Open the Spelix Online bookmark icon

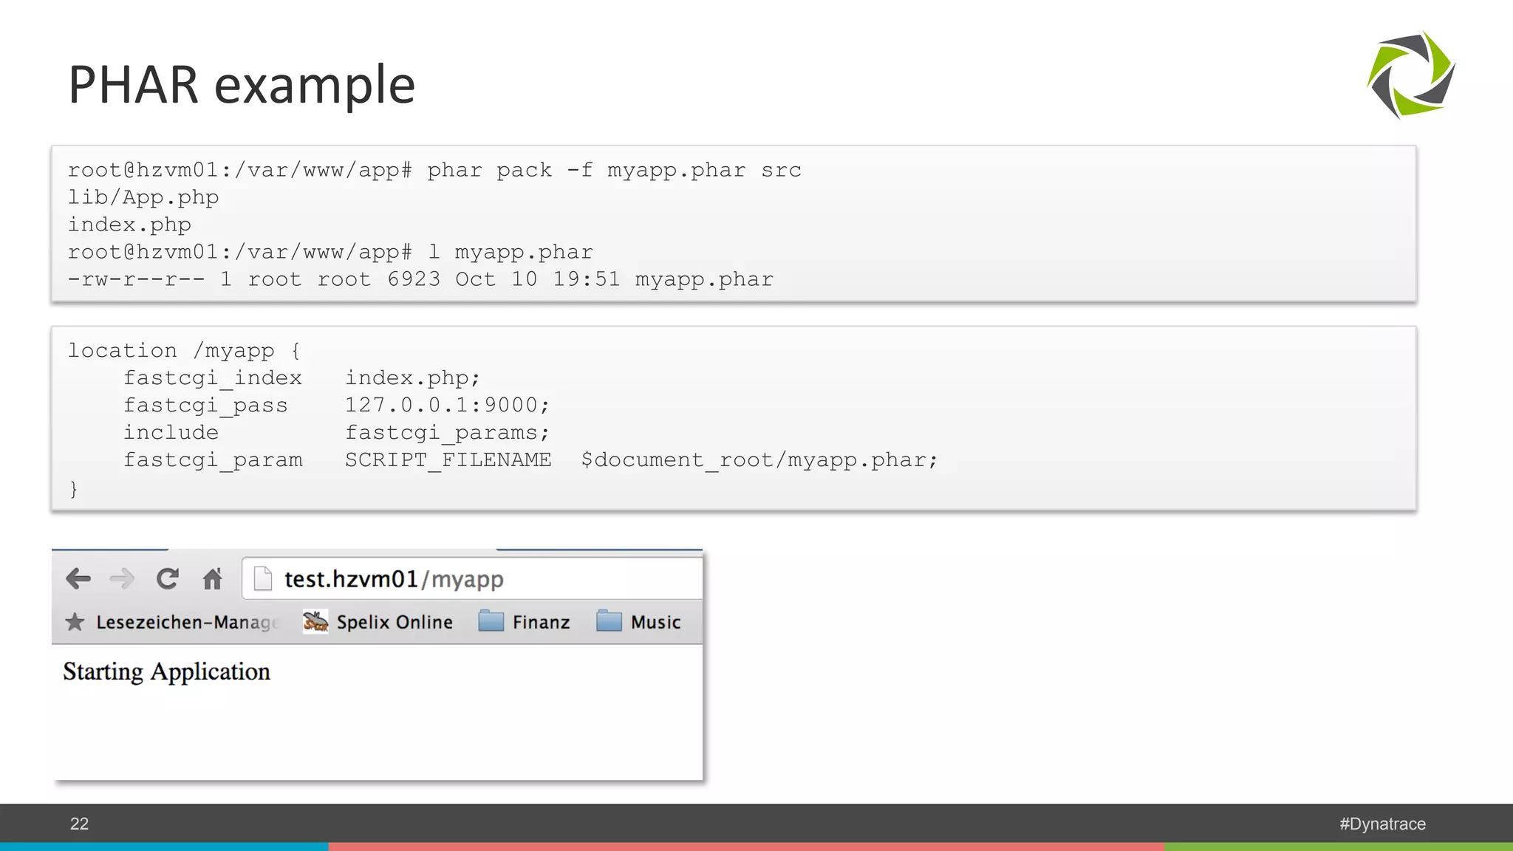[315, 622]
